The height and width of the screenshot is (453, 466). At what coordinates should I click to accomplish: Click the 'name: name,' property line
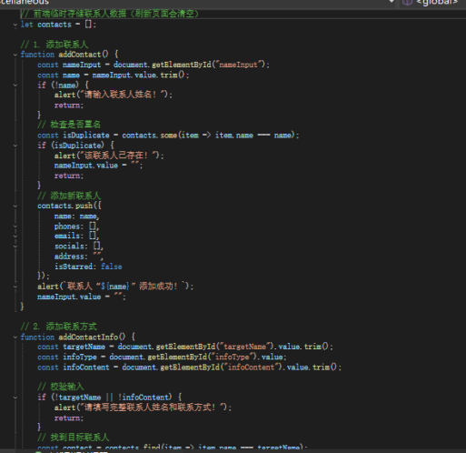click(x=76, y=216)
